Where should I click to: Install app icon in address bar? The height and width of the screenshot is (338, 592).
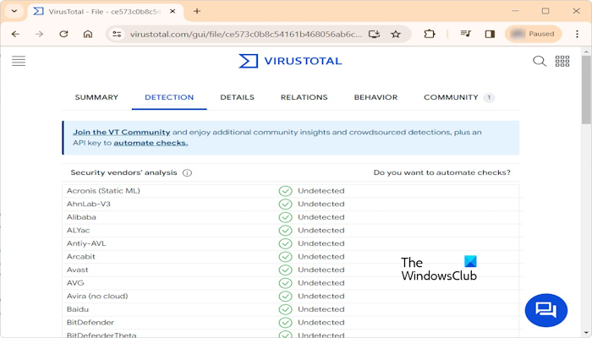pyautogui.click(x=374, y=34)
